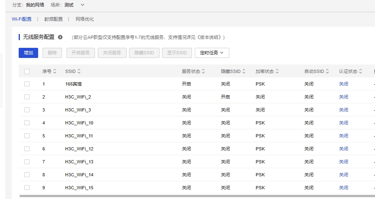Image resolution: width=375 pixels, height=199 pixels.
Task: Sort table by 序号 column icon
Action: [x=55, y=71]
